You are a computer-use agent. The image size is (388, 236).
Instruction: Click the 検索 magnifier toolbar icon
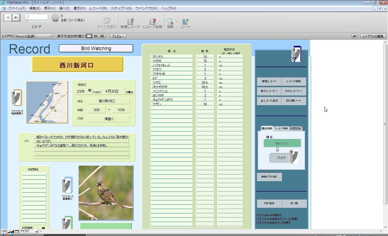click(170, 21)
